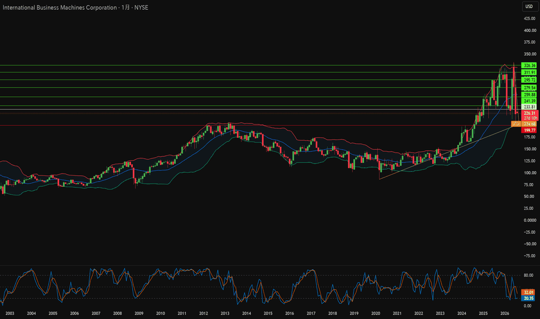540x319 pixels.
Task: Click the red 226.31 current price label
Action: pos(530,115)
